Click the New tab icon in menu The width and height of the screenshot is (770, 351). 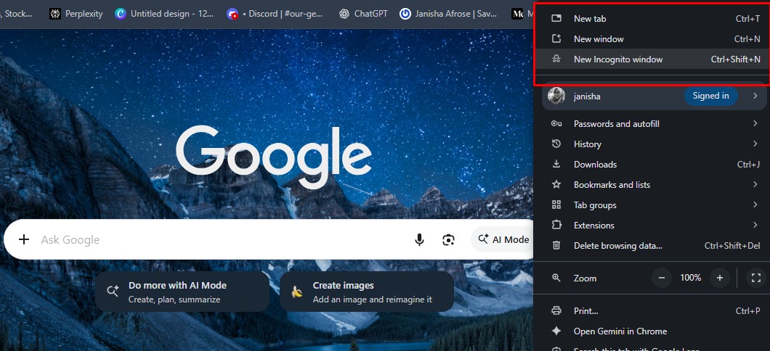tap(556, 19)
